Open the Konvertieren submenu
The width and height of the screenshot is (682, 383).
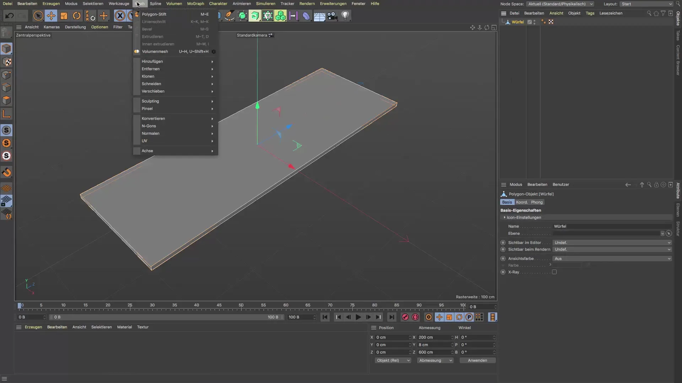[175, 118]
